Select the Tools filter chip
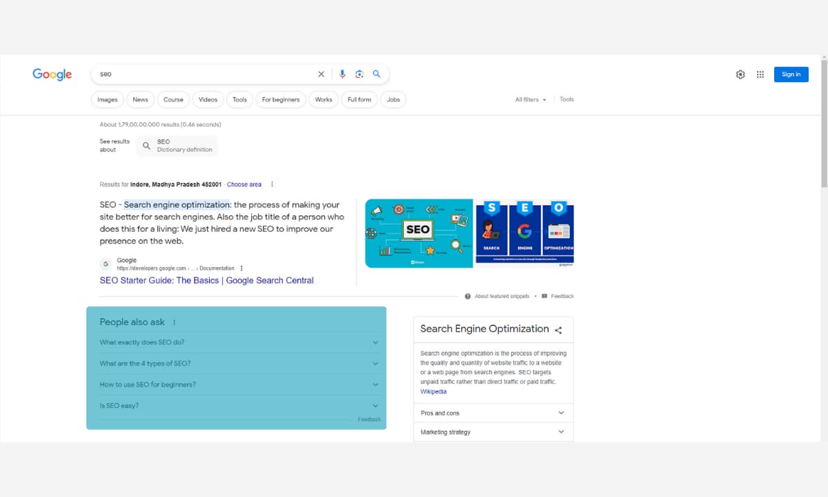Screen dimensions: 828x497 click(x=239, y=99)
